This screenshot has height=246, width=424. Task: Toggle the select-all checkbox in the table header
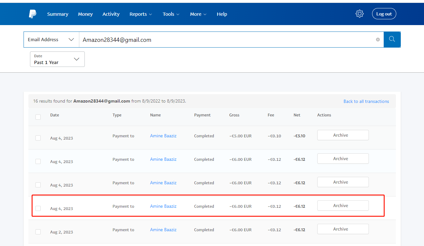(x=38, y=117)
